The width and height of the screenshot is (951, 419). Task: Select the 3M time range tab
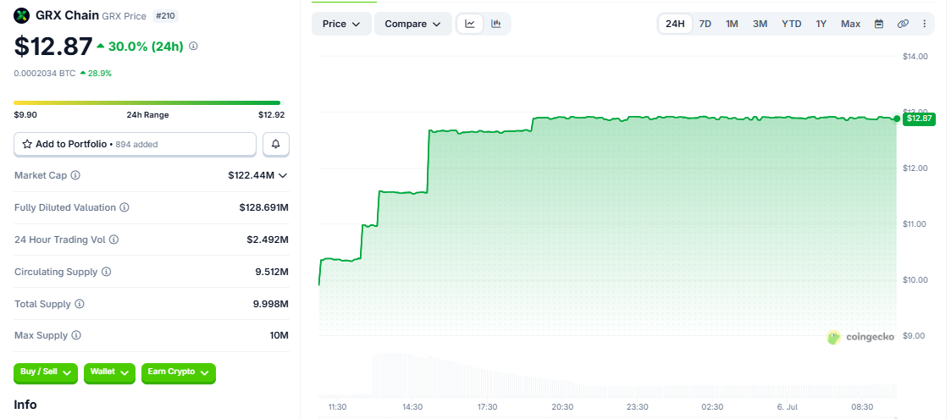pyautogui.click(x=760, y=24)
